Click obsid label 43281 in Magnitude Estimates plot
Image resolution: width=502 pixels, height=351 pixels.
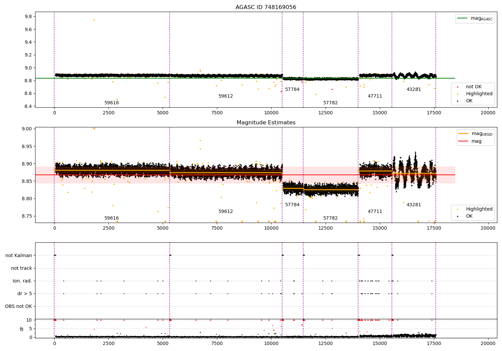[x=414, y=205]
